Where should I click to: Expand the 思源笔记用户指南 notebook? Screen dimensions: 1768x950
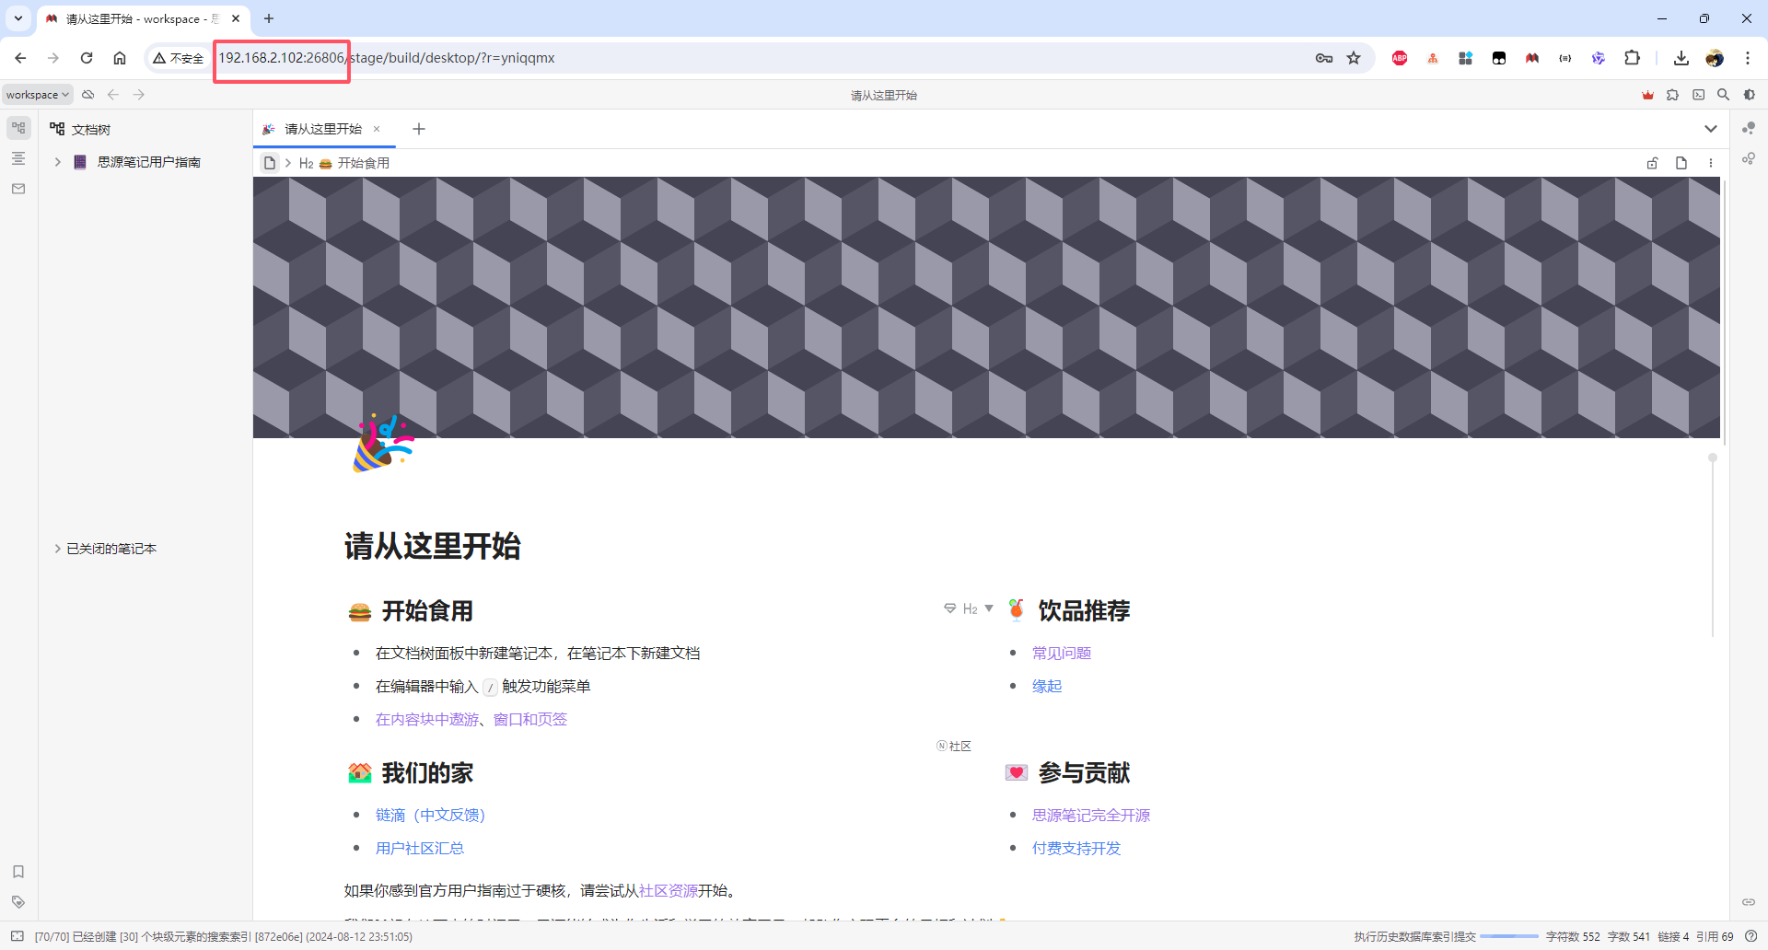tap(57, 162)
